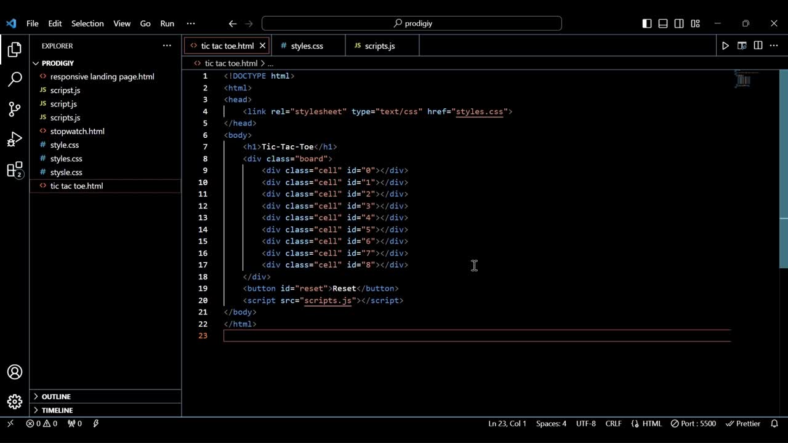This screenshot has height=443, width=788.
Task: Open the Go menu
Action: point(145,23)
